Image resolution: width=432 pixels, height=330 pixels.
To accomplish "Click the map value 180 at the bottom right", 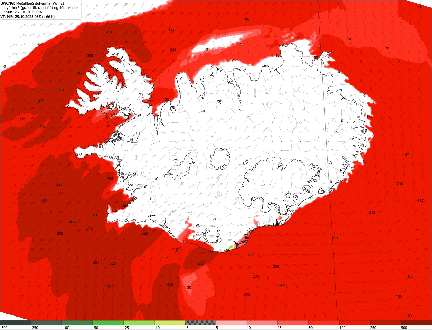I will click(x=409, y=316).
